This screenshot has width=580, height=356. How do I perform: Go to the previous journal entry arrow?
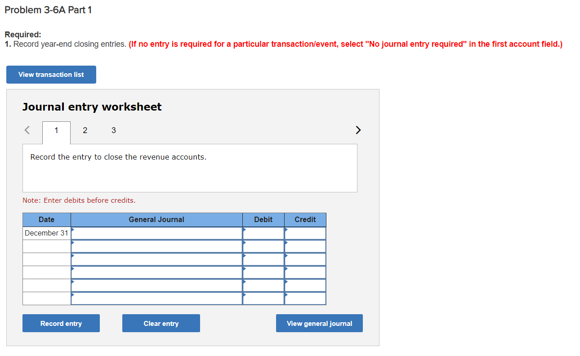pos(27,130)
